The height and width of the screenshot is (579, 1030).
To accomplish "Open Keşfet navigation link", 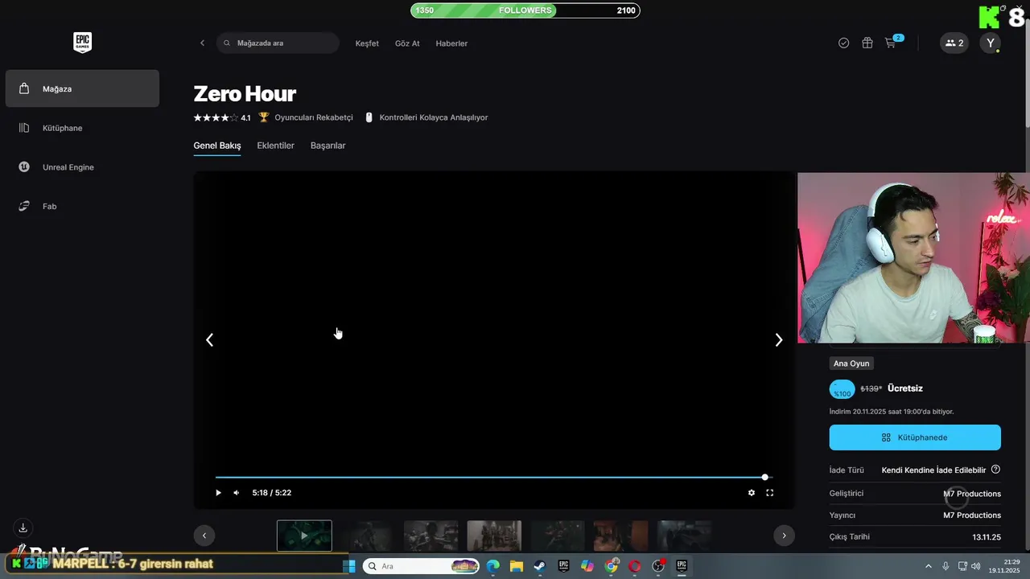I will coord(367,43).
